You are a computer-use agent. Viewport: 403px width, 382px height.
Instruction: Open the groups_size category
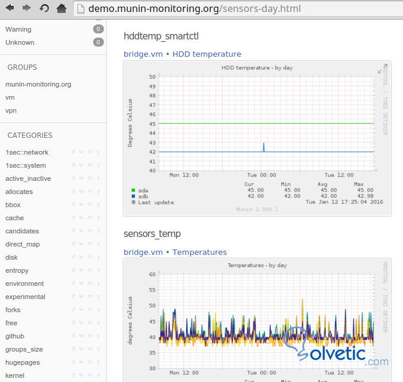click(x=24, y=349)
